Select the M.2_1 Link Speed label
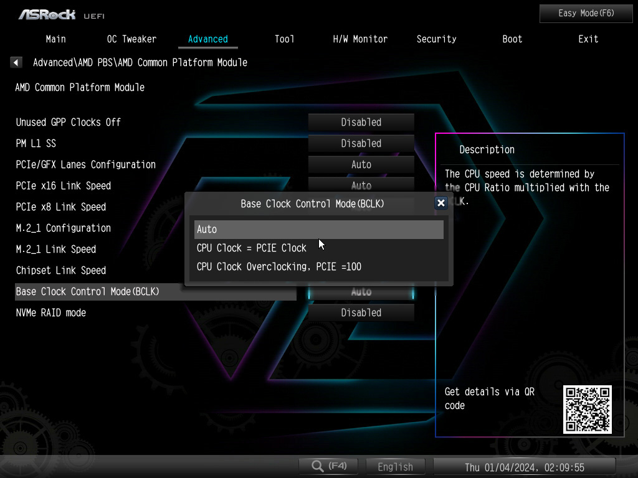Screen dimensions: 638x478 [x=56, y=249]
